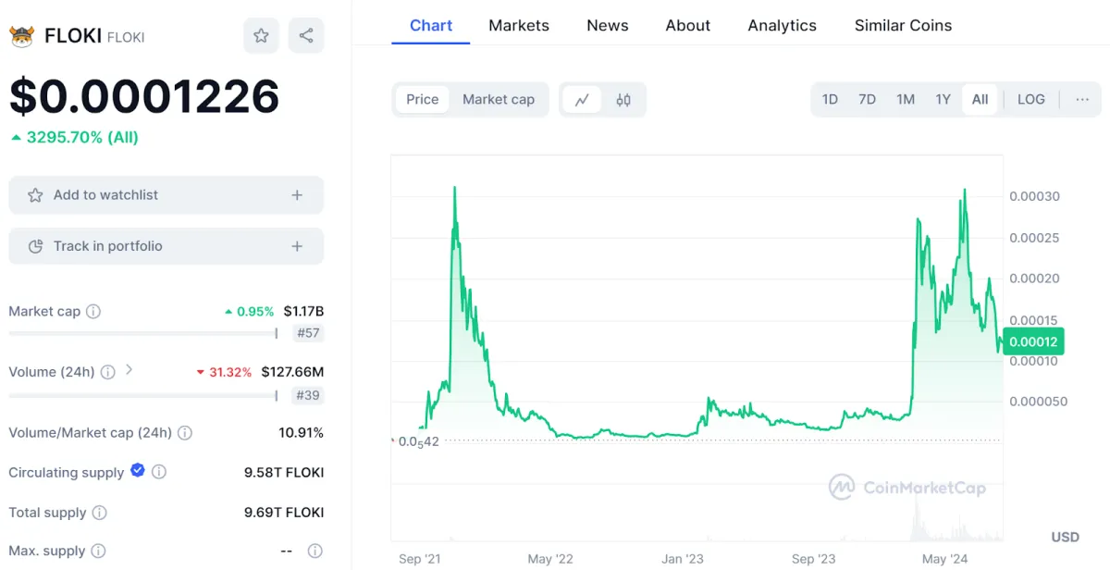Click the 10.91% volume ratio value

pyautogui.click(x=301, y=433)
